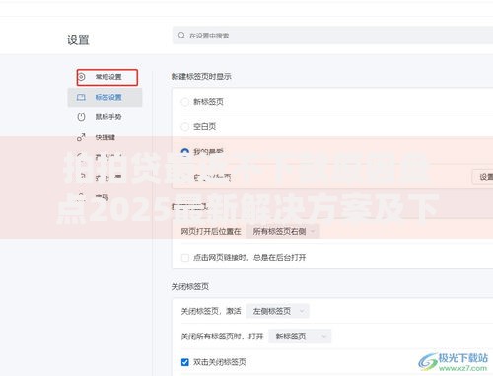Click the 关闭标签页 section heading
Viewport: 493px width, 376px height.
(190, 286)
